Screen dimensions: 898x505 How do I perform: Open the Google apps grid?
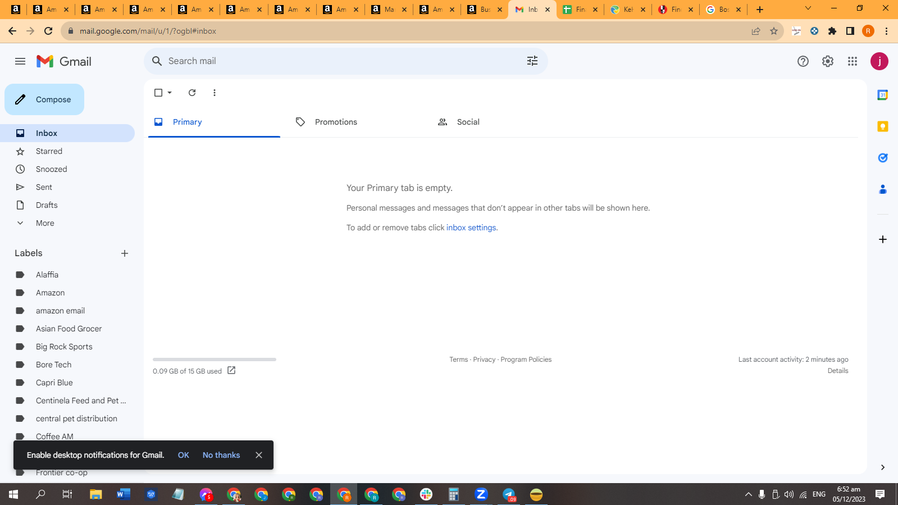[x=853, y=61]
